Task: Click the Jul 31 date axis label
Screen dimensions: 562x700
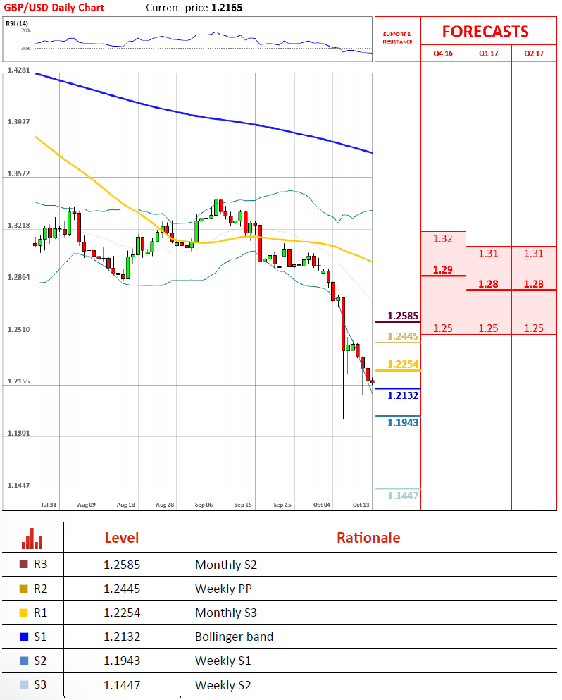Action: (49, 505)
